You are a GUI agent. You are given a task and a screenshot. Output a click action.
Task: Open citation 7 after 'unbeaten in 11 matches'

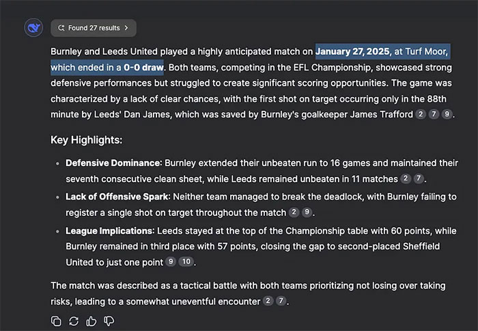coord(419,179)
